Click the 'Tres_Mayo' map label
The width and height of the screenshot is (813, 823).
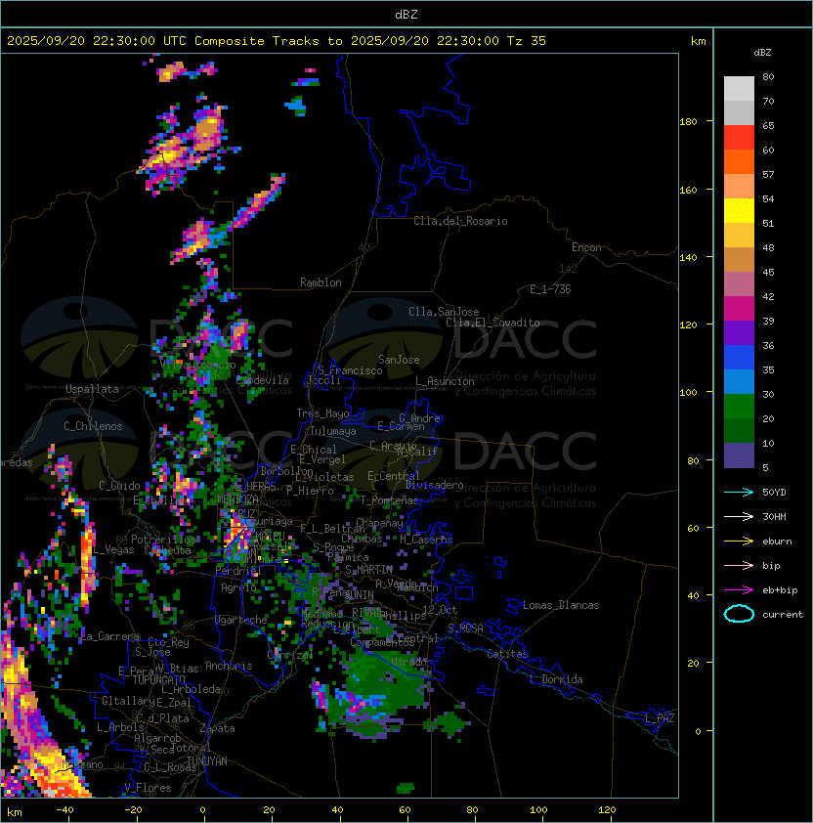(322, 413)
